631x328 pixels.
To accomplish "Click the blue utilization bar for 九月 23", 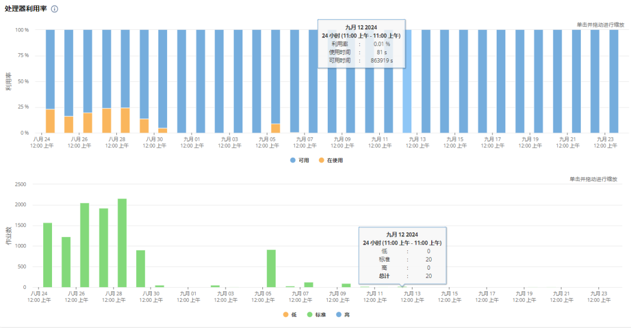I will pos(613,81).
